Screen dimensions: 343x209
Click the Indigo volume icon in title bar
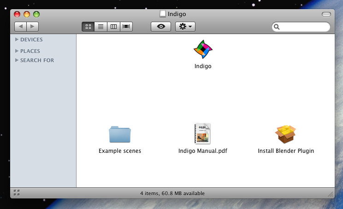coord(162,14)
